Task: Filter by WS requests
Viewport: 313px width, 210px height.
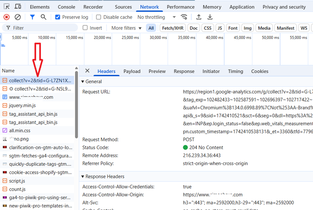Action: [304, 28]
